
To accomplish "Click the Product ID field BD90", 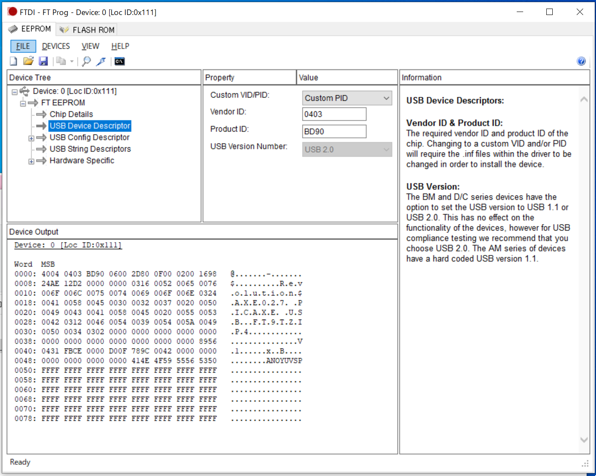I will (334, 132).
